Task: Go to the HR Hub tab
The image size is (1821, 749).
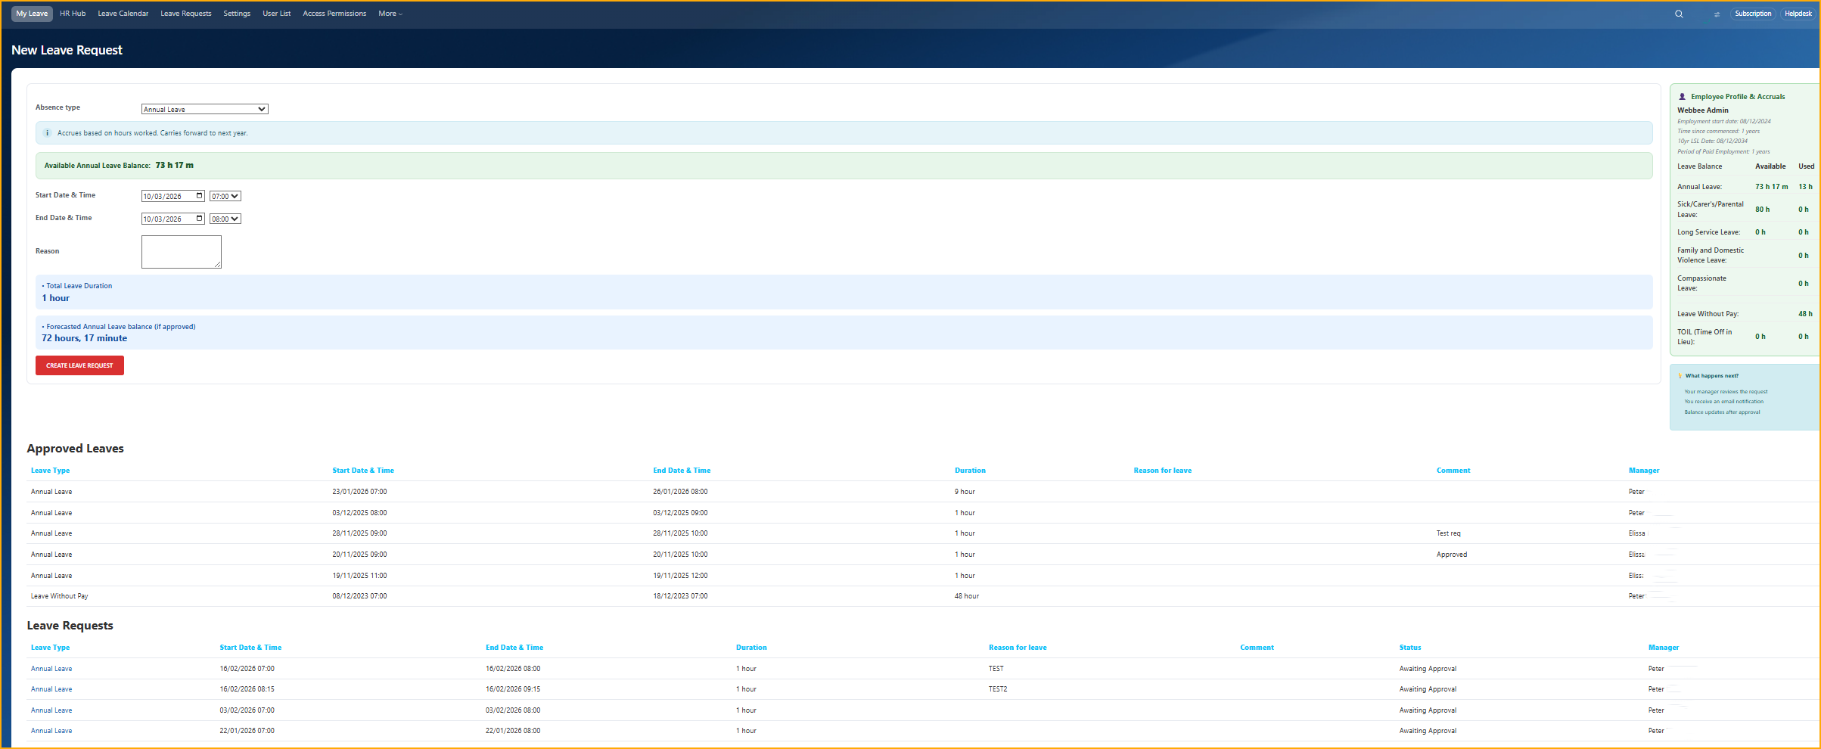Action: click(x=73, y=14)
